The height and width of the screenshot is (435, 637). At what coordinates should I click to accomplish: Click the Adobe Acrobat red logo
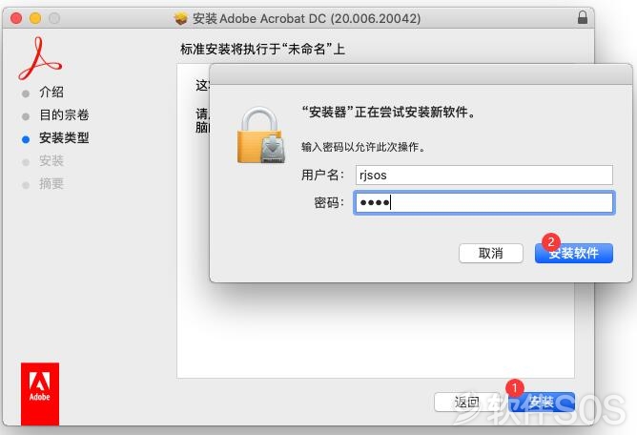[x=39, y=58]
